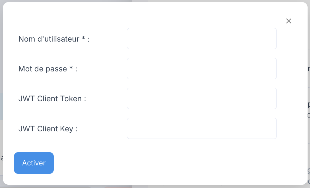Click inside the Nom d'utilisateur text field
Viewport: 310px width, 188px height.
pos(202,39)
